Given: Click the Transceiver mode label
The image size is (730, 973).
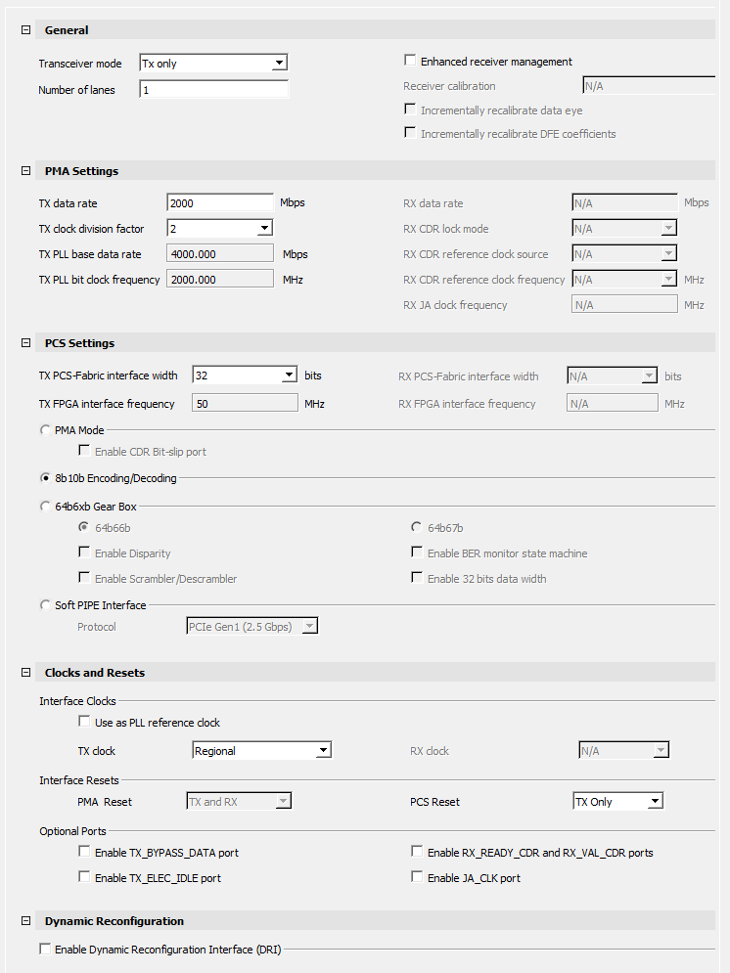Looking at the screenshot, I should point(80,64).
